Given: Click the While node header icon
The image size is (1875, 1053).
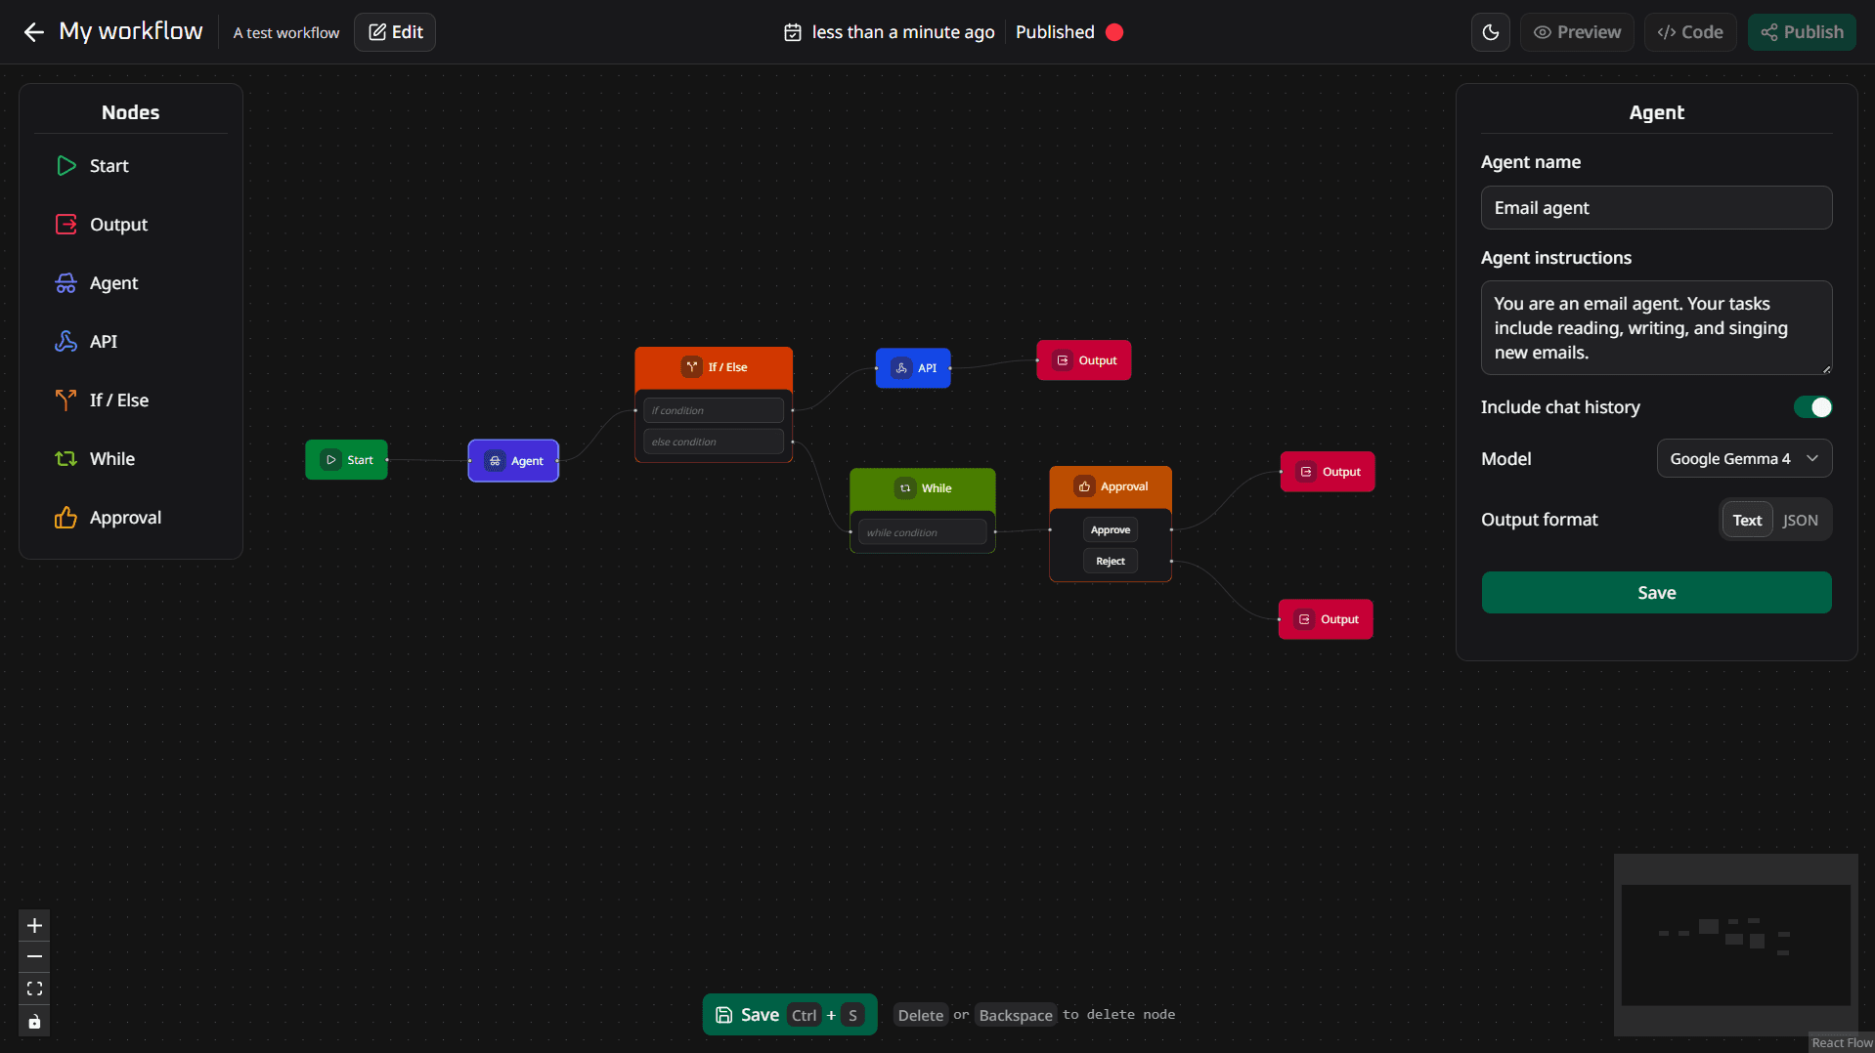Looking at the screenshot, I should [905, 488].
